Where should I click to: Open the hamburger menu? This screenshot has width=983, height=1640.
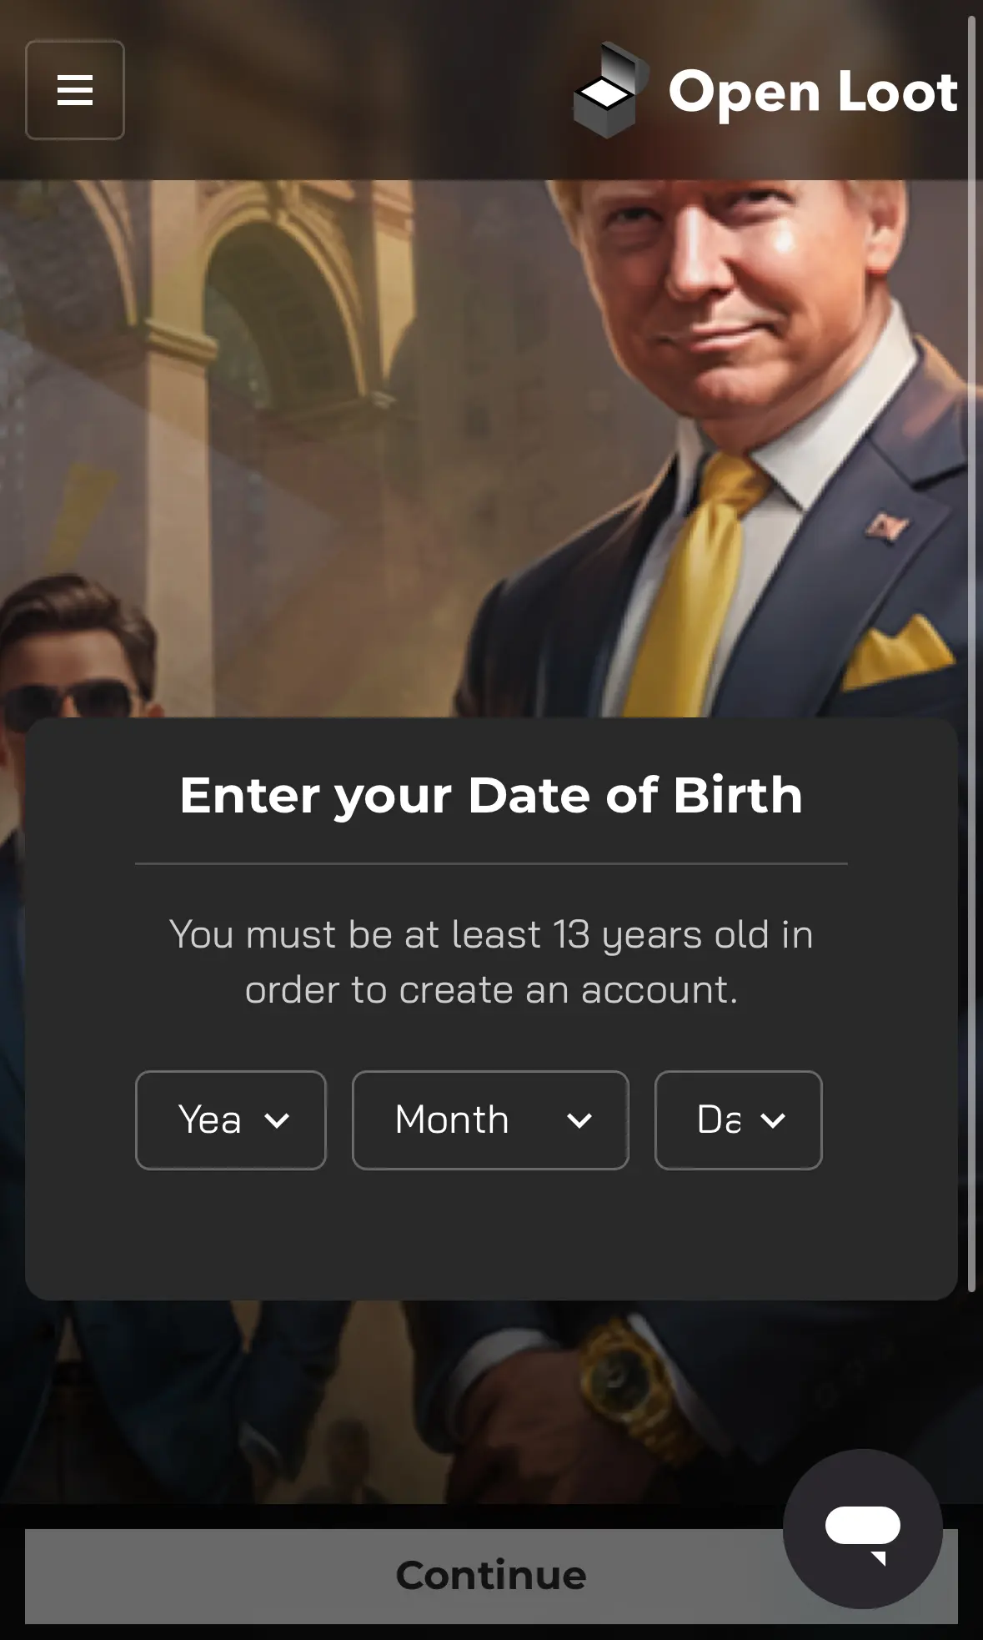pyautogui.click(x=75, y=90)
